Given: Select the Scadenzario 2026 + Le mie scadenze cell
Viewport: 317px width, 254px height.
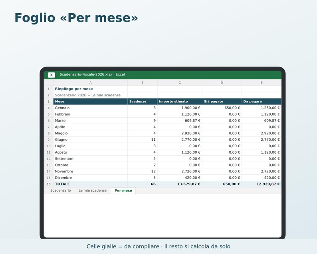Looking at the screenshot, I should coord(90,95).
